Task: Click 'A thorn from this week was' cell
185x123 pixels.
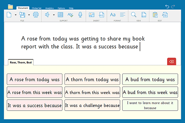Action: (x=92, y=92)
